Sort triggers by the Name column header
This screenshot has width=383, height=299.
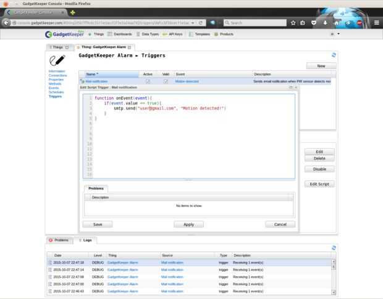pos(109,74)
